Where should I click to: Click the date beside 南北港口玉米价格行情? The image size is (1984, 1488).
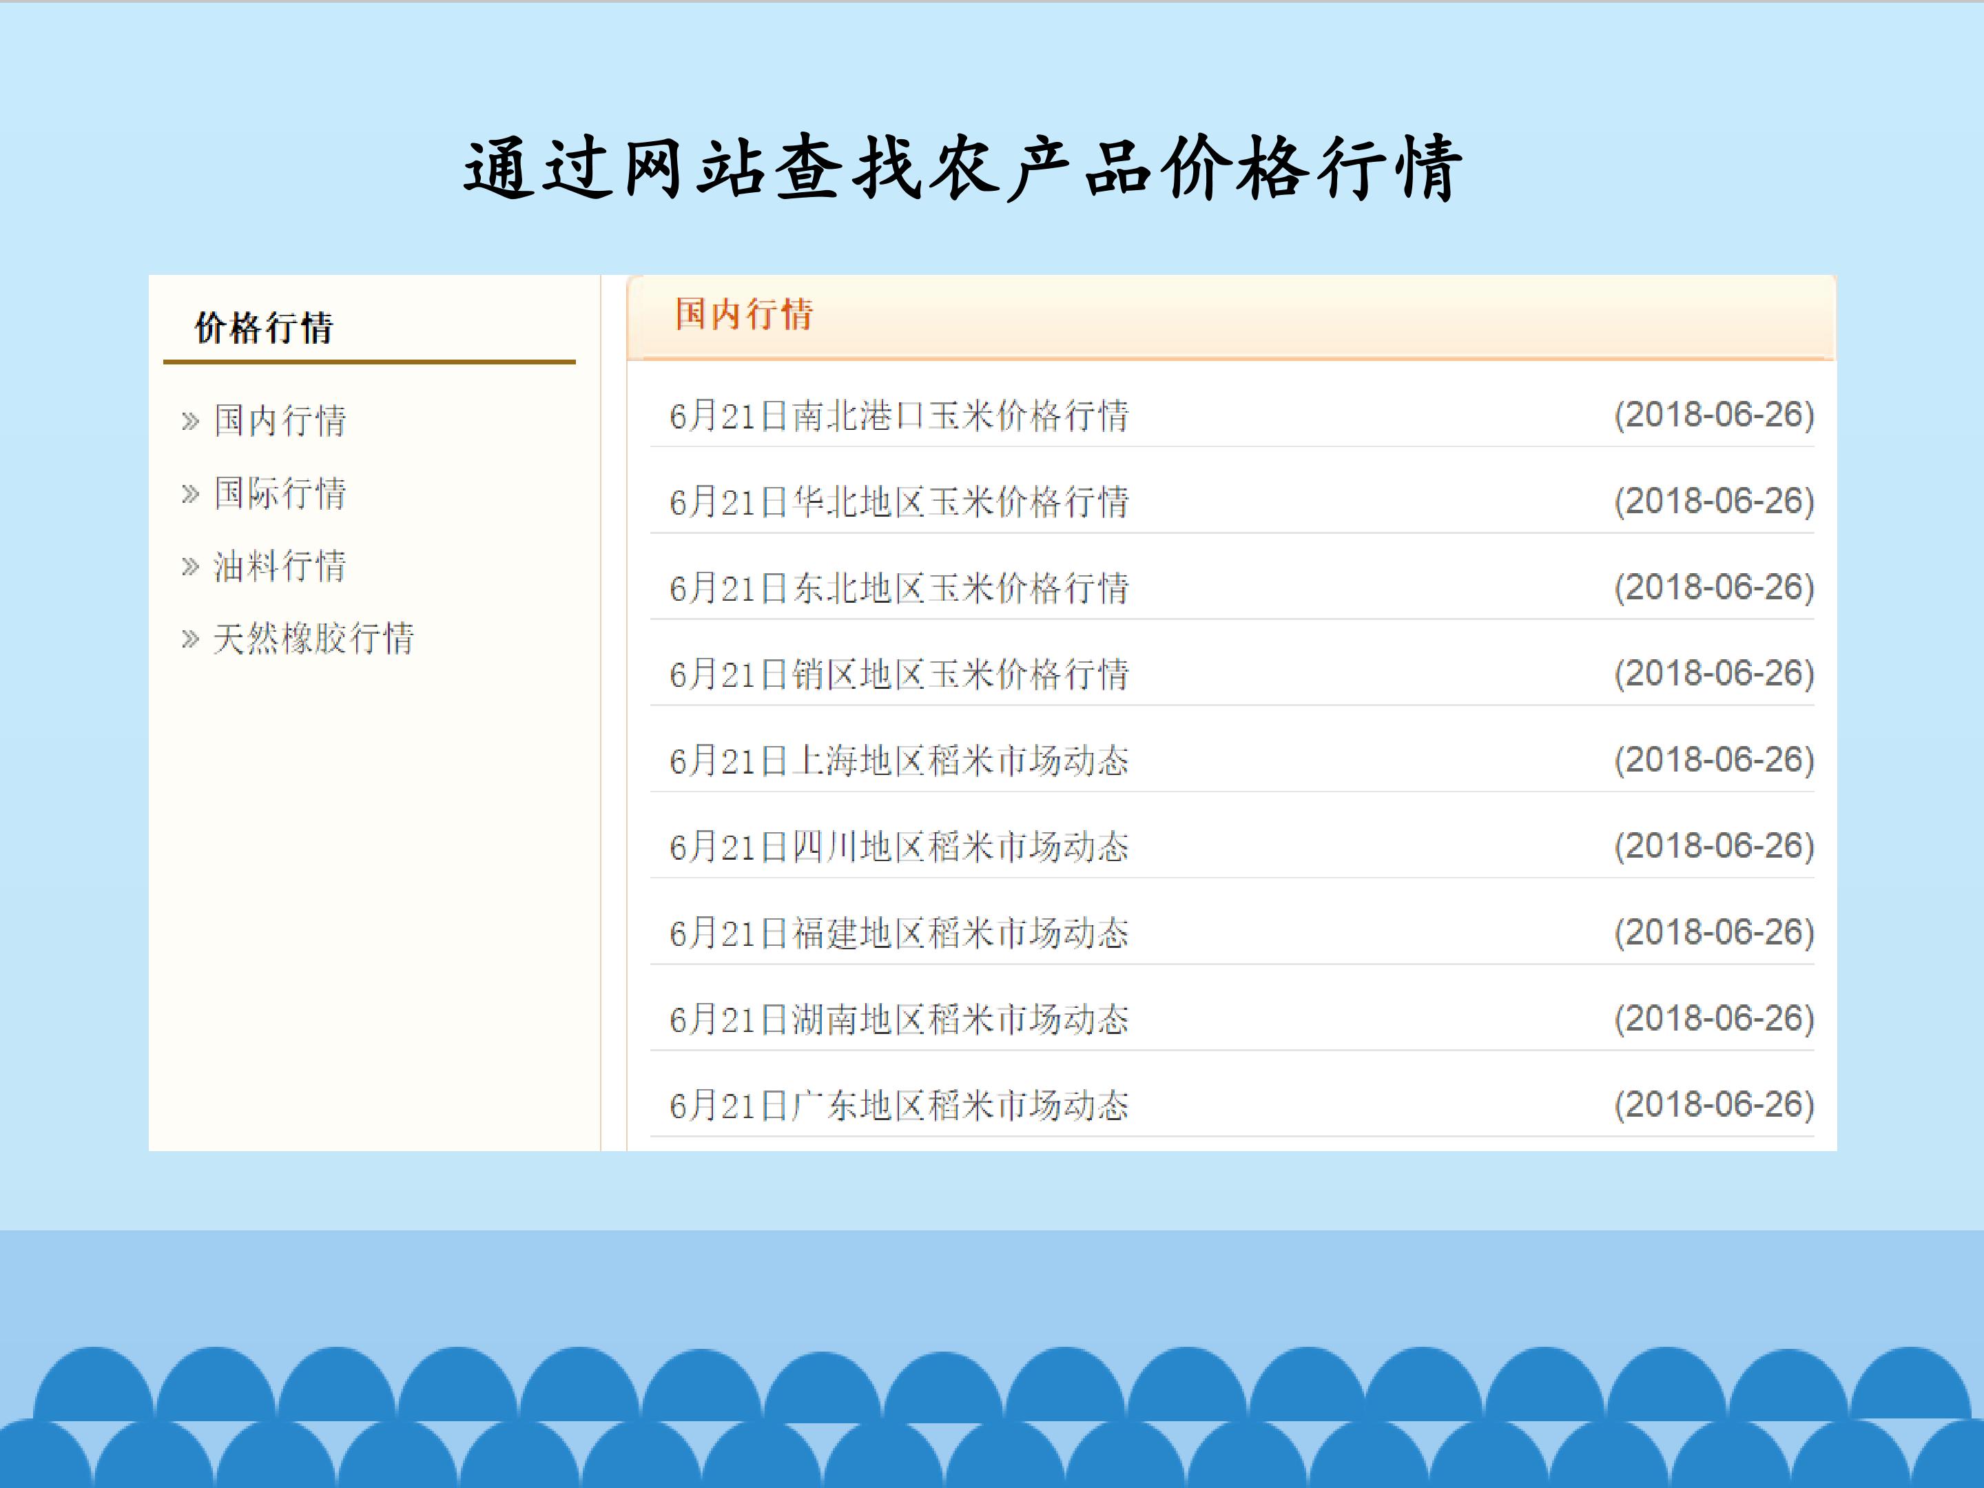click(x=1715, y=415)
